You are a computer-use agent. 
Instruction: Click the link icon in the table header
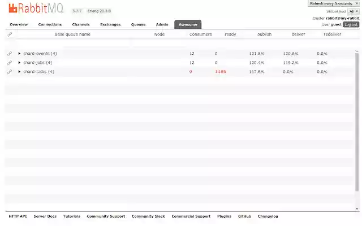(x=10, y=34)
